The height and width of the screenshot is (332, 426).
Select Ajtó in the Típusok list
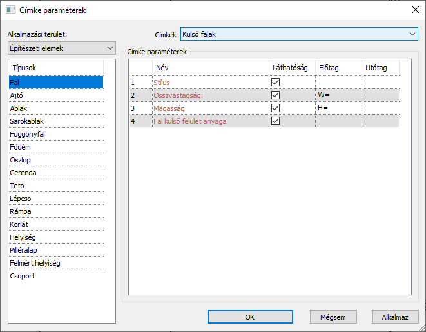pyautogui.click(x=56, y=95)
